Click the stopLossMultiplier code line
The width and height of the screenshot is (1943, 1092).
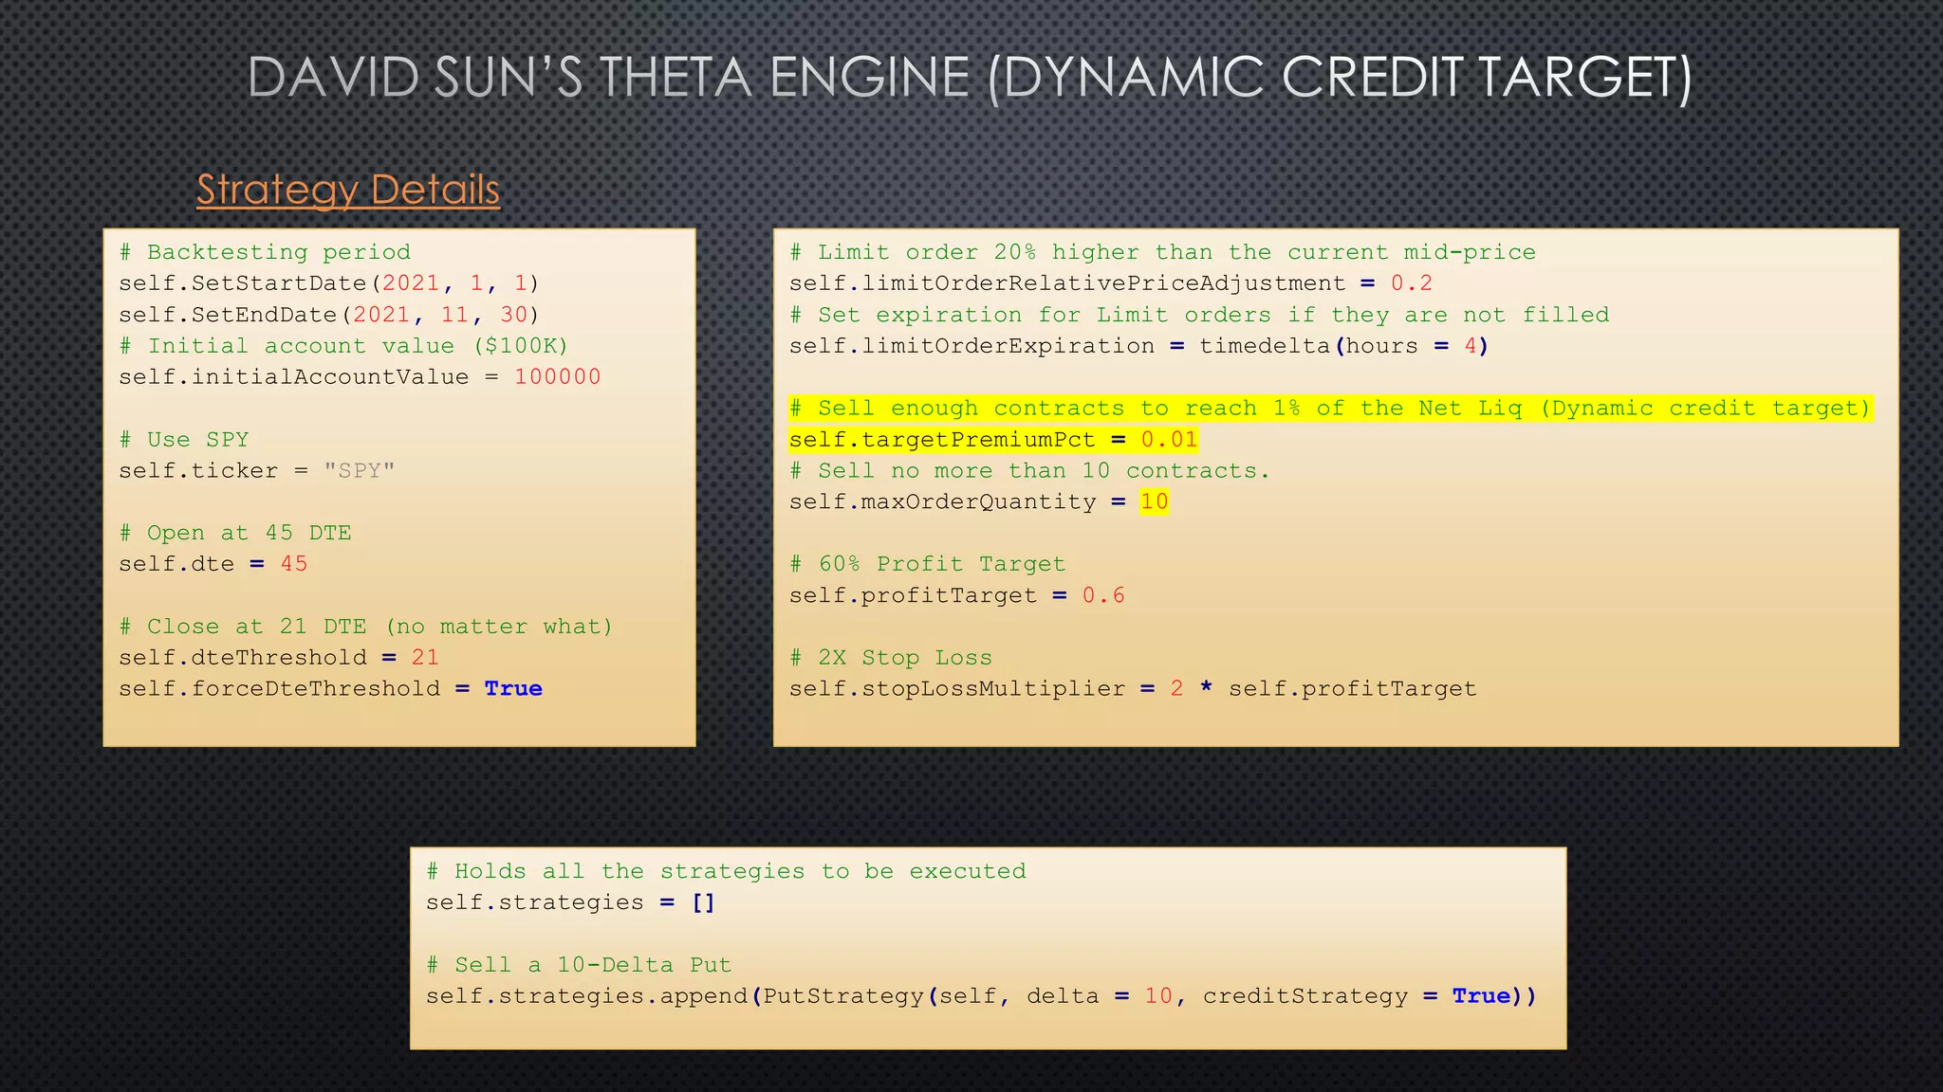(1132, 689)
